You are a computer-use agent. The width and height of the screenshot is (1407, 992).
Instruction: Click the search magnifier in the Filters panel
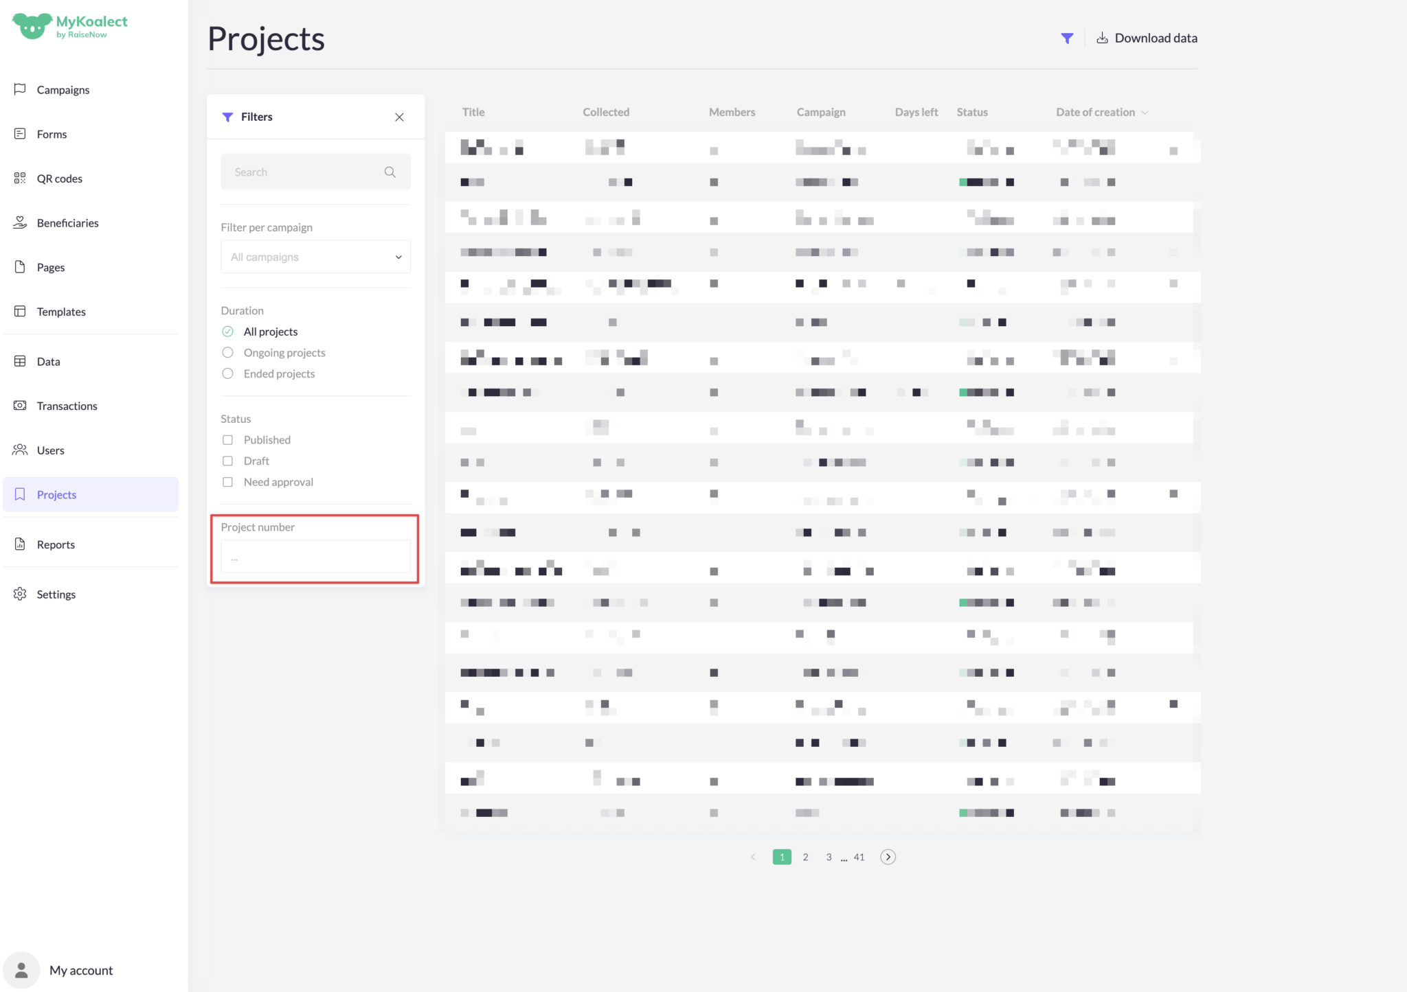tap(390, 172)
